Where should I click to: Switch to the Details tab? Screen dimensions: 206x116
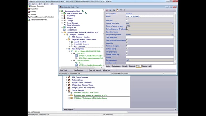click(125, 66)
